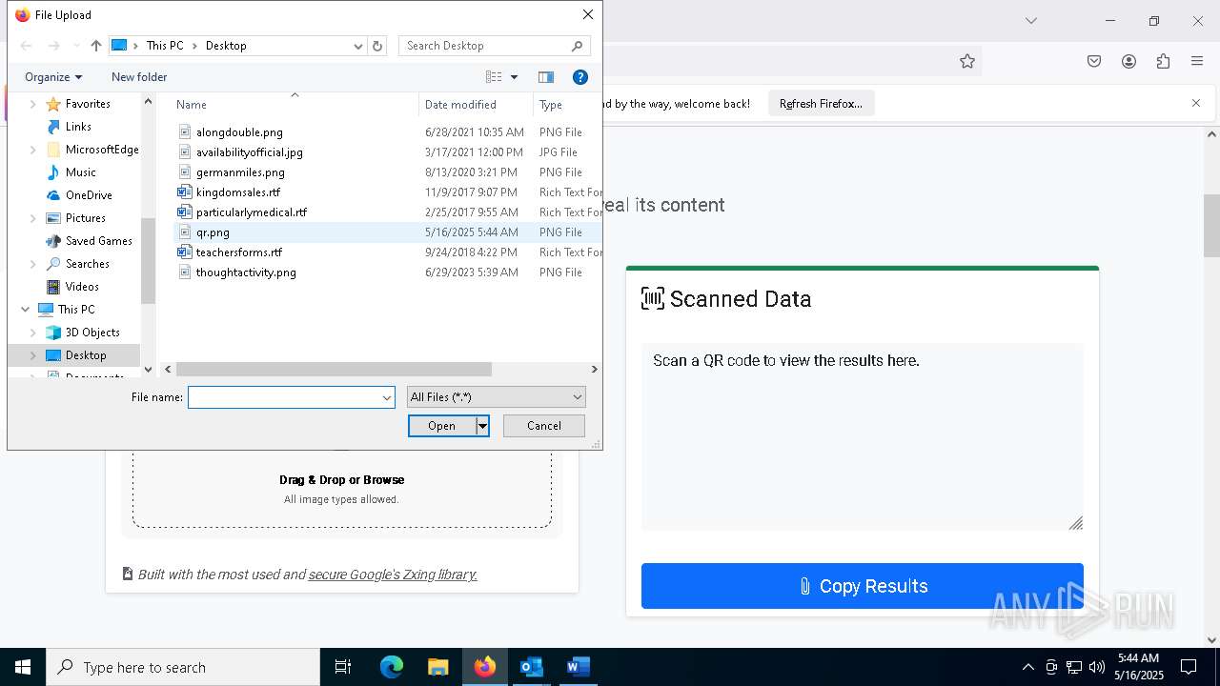
Task: Click the blue Help question mark icon
Action: (x=580, y=77)
